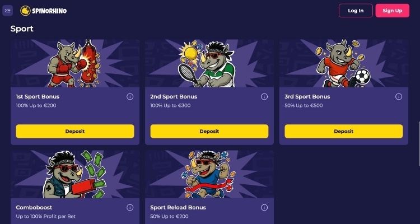Open the boxing rhino bonus image
The width and height of the screenshot is (420, 224).
pos(75,63)
